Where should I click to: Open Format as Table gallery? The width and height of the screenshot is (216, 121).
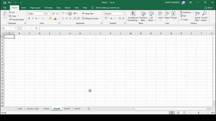pyautogui.click(x=143, y=16)
